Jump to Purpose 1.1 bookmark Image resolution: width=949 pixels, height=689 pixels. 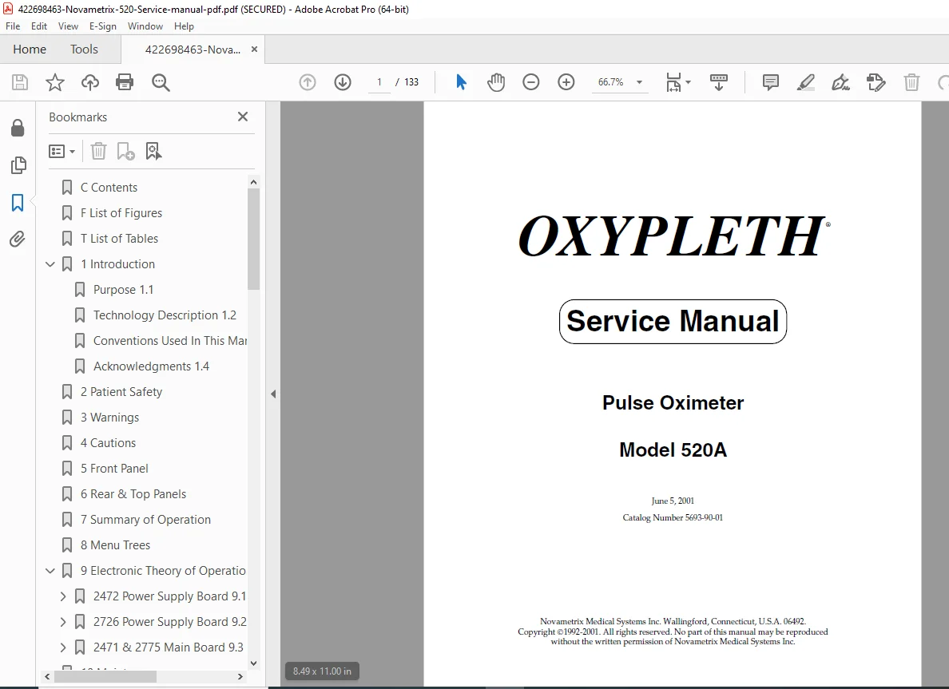(x=124, y=290)
